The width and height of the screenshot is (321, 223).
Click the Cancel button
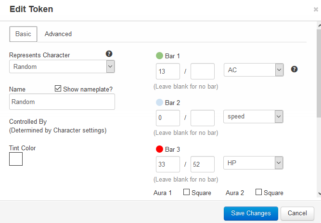tap(297, 213)
